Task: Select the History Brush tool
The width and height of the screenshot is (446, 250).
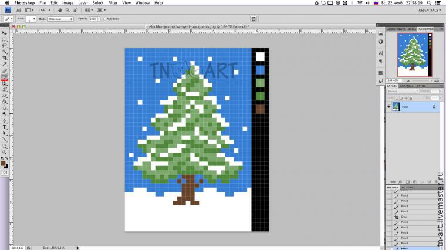Action: click(4, 89)
